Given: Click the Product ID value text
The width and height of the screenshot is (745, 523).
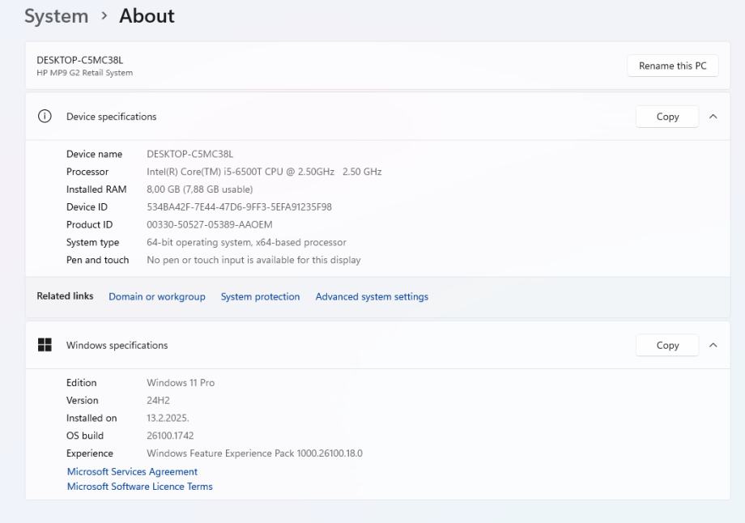Looking at the screenshot, I should tap(209, 225).
